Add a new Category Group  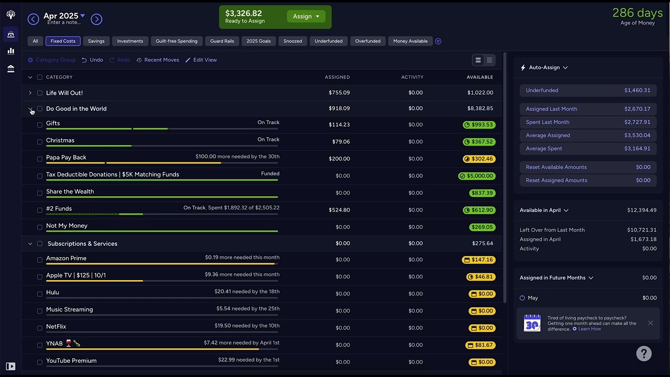coord(52,60)
